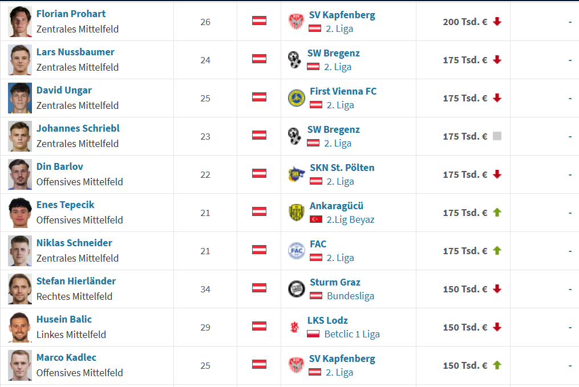
Task: Click the Ankaragücü club crest
Action: click(x=296, y=213)
